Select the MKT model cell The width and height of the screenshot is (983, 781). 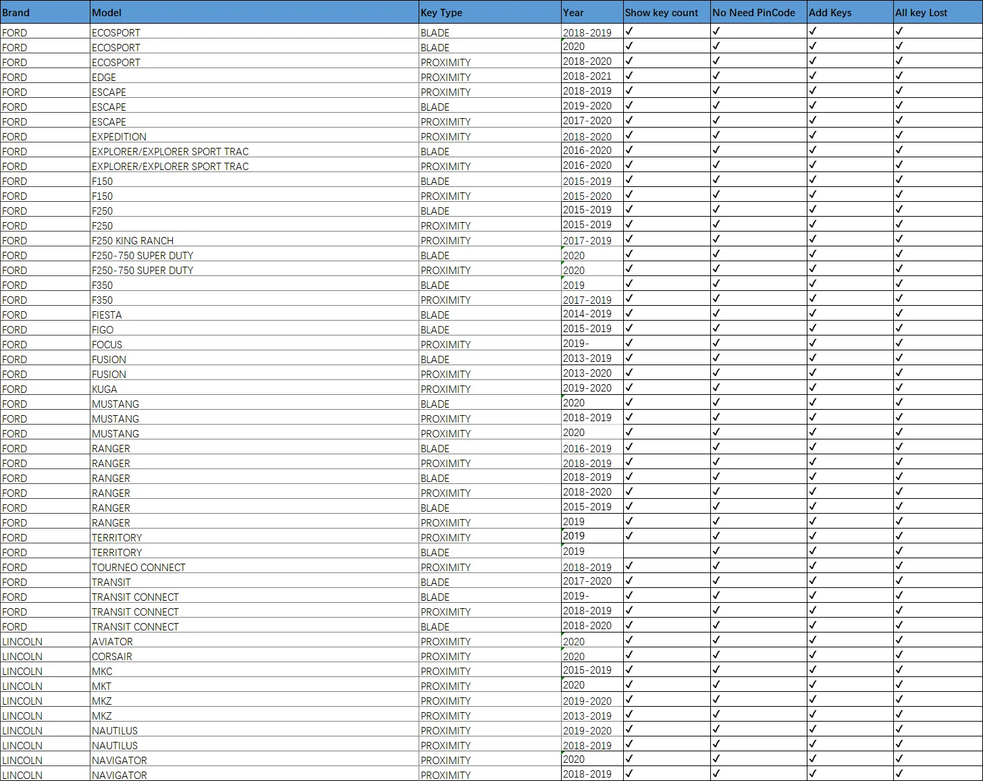click(x=255, y=686)
